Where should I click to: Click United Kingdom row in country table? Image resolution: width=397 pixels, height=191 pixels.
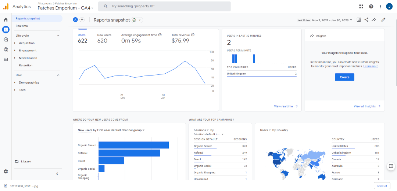coord(355,153)
